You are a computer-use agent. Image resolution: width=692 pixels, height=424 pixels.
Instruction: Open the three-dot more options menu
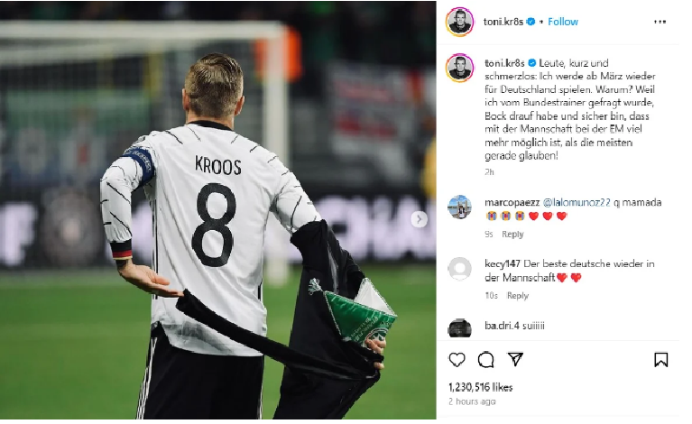pos(660,22)
